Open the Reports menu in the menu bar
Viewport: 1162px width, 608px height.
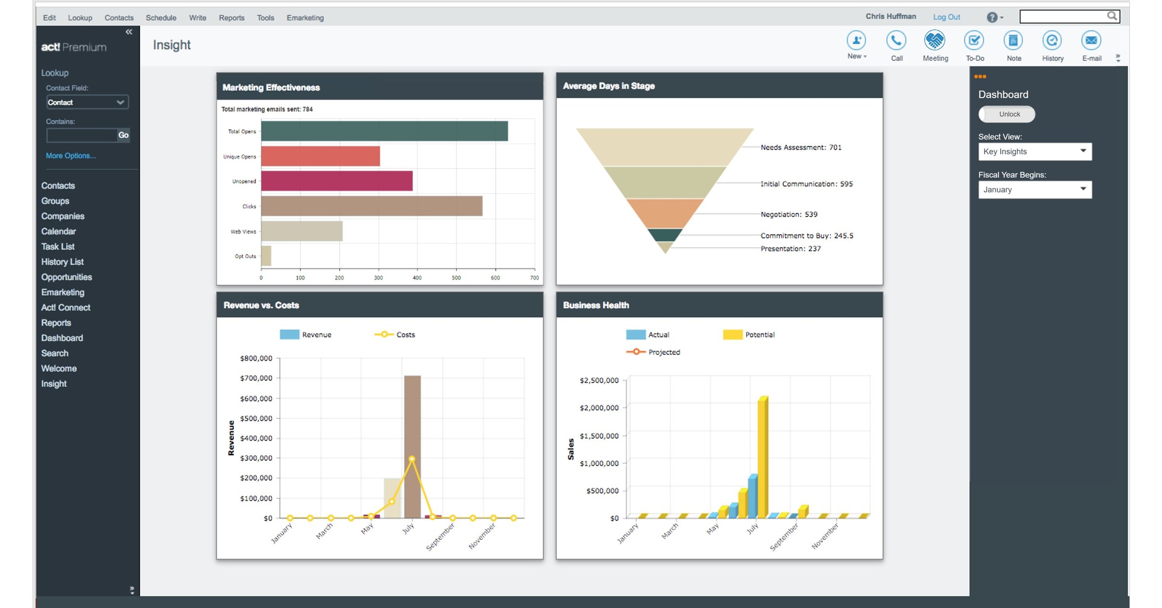tap(231, 18)
